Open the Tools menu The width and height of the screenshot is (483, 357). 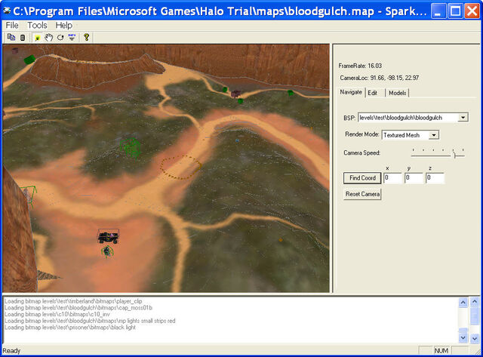pyautogui.click(x=37, y=25)
